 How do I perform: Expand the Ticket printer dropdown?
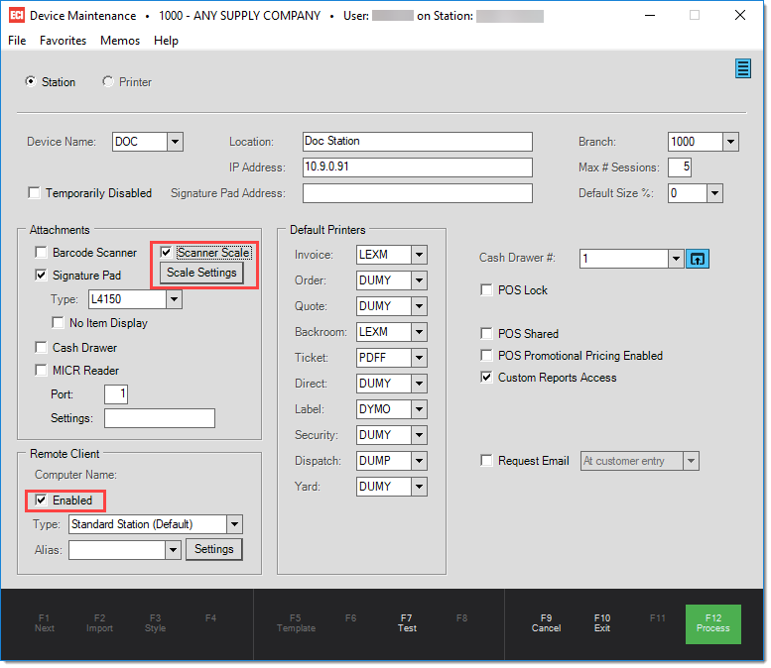(x=421, y=359)
